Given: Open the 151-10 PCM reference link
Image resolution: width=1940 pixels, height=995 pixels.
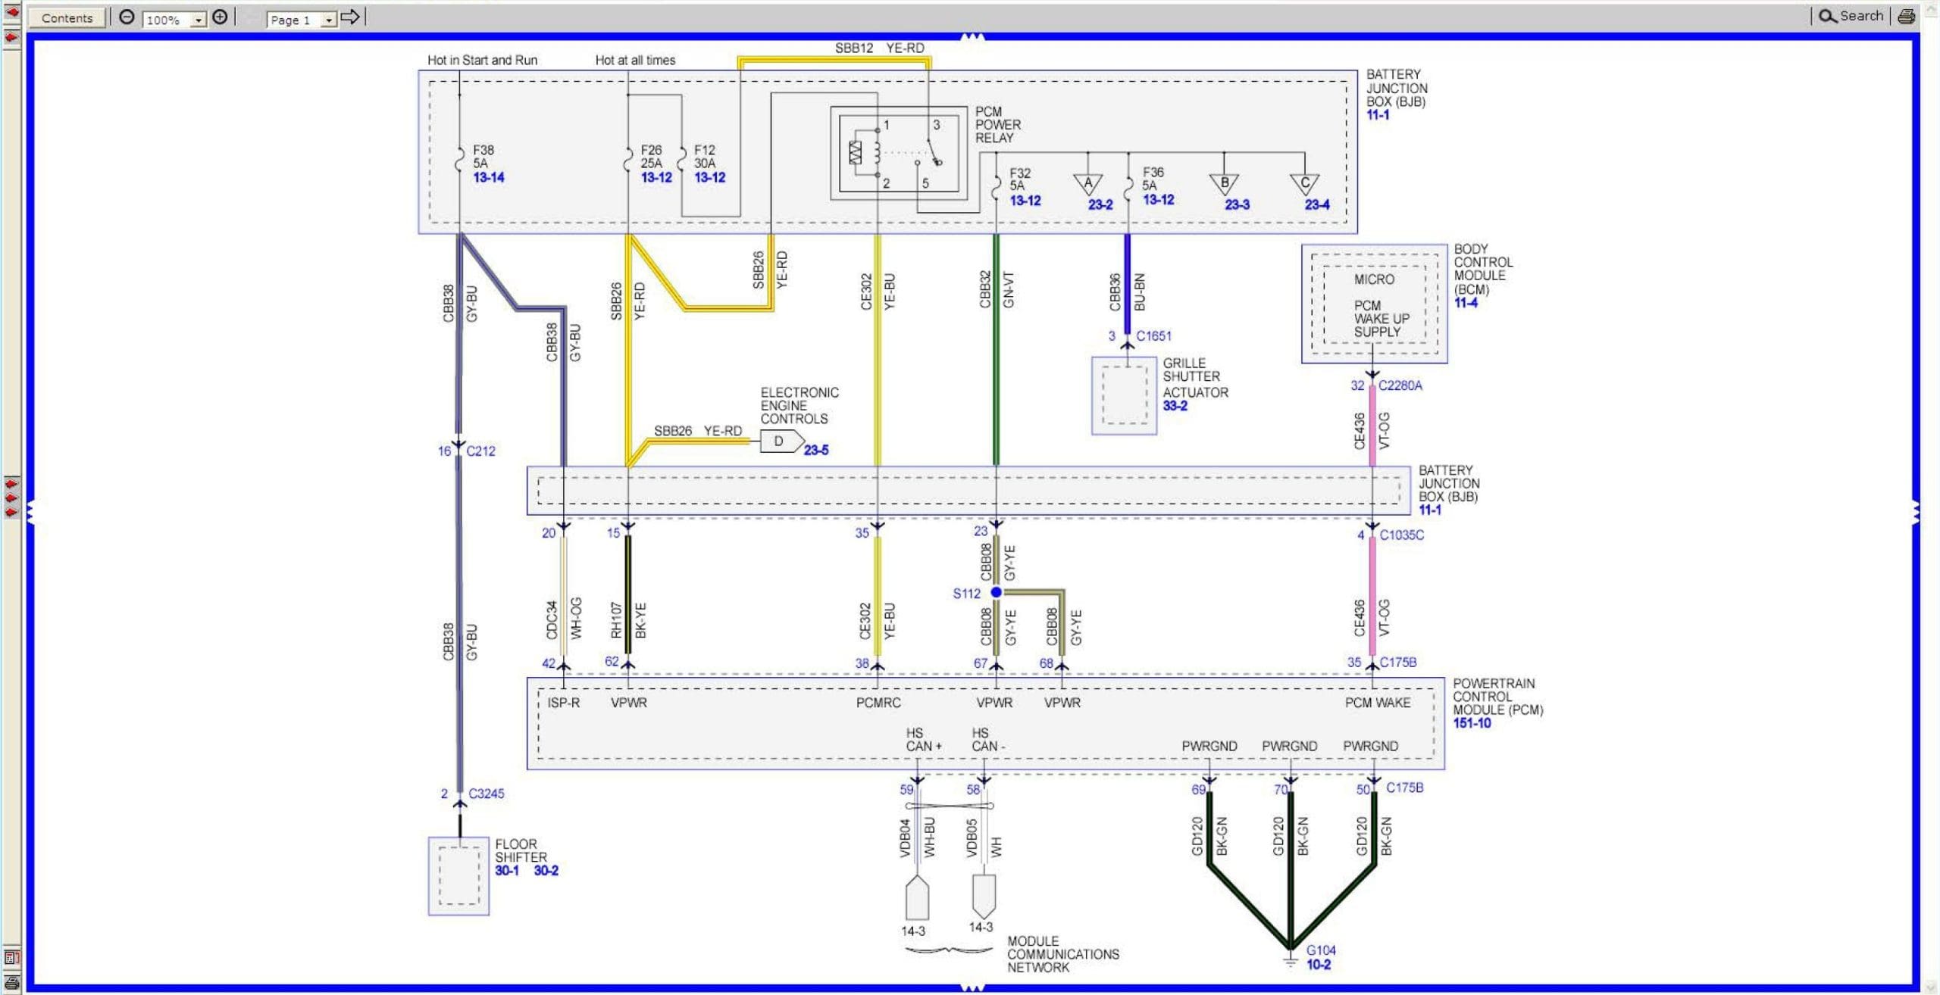Looking at the screenshot, I should 1472,723.
